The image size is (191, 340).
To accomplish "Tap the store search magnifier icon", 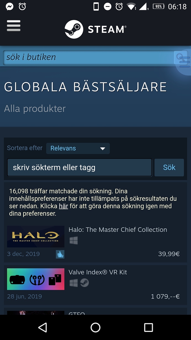I will 180,58.
